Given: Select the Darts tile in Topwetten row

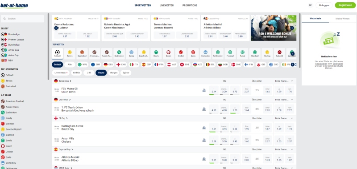Looking at the screenshot, I should 193,53.
